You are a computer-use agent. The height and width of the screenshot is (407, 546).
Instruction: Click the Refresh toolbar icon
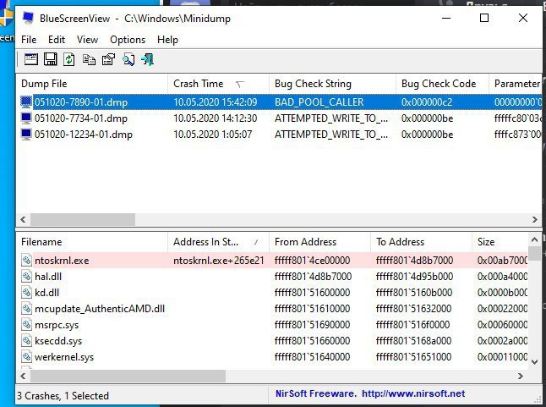coord(69,59)
